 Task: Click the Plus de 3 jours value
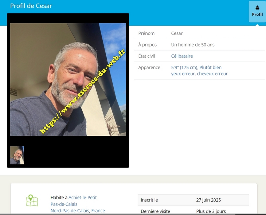tap(211, 211)
